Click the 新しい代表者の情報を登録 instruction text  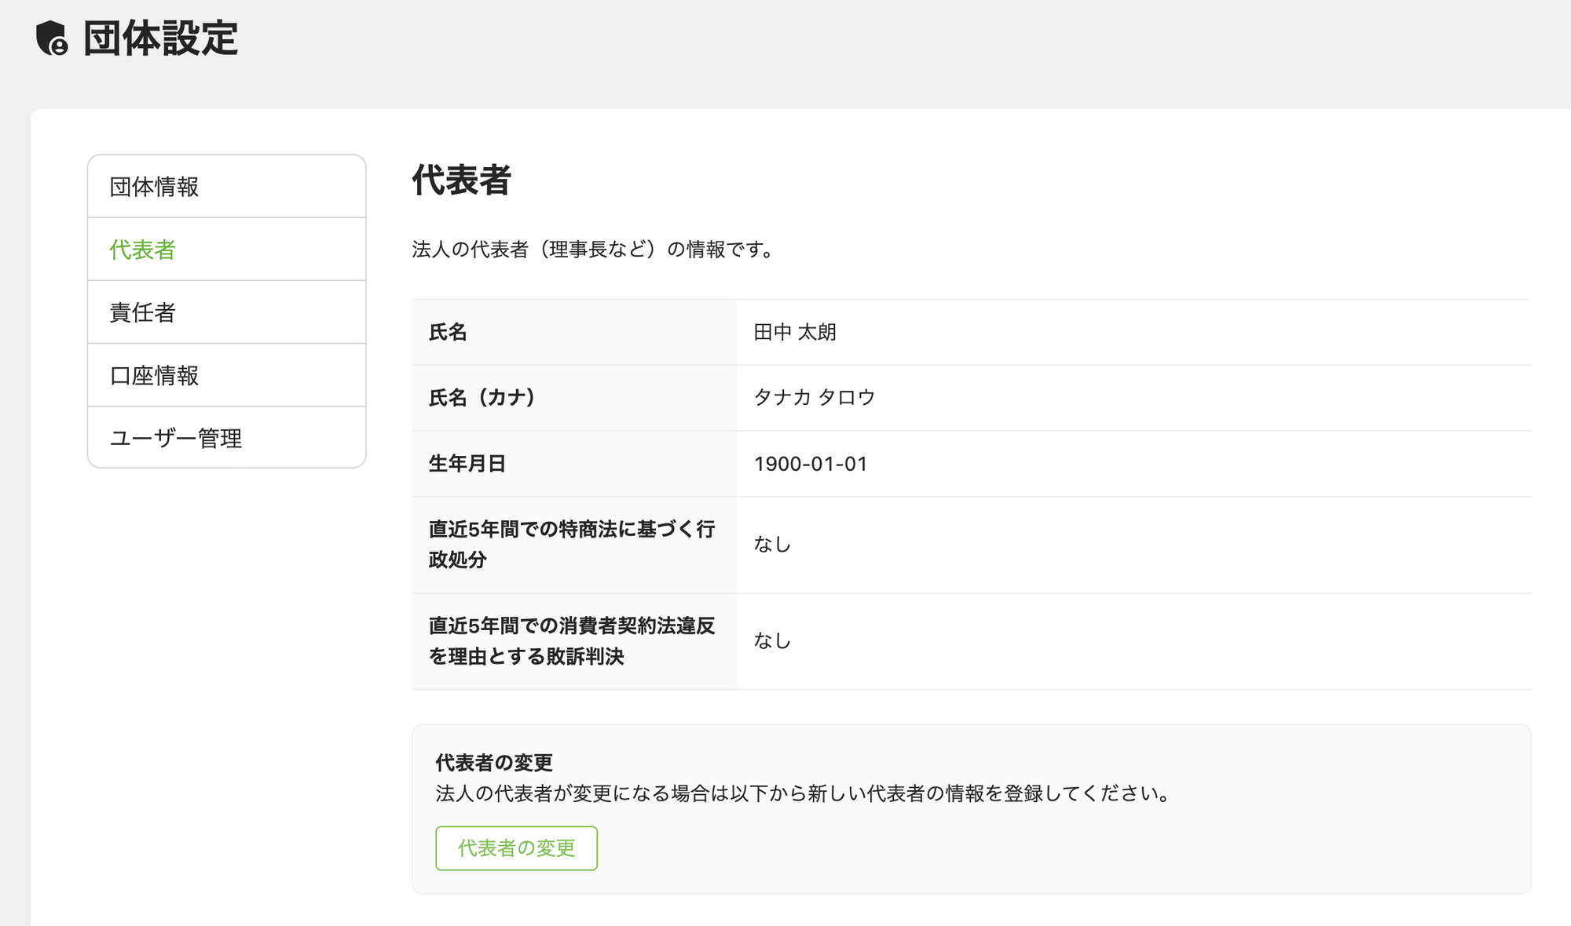tap(804, 793)
